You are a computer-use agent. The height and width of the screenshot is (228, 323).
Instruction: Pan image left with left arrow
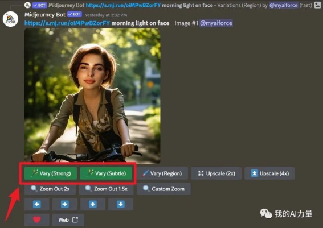(x=37, y=204)
